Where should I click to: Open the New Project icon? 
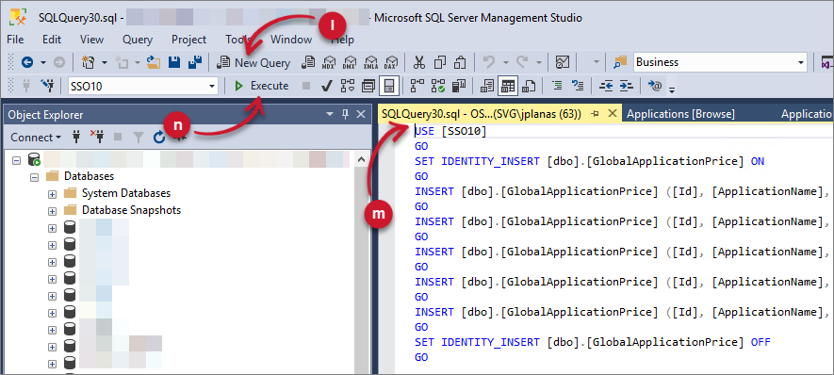pyautogui.click(x=89, y=62)
